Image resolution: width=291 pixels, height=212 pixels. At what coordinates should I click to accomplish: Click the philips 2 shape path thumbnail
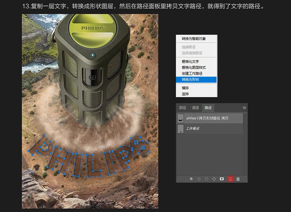(181, 118)
